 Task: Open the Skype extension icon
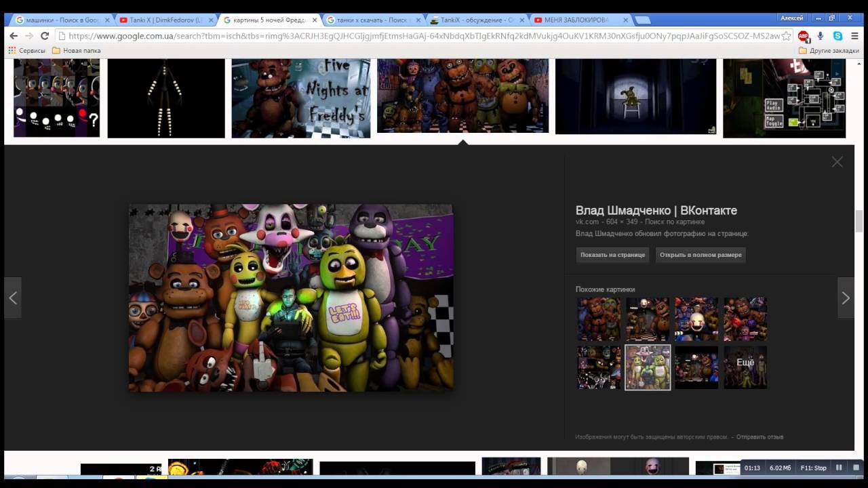tap(837, 36)
